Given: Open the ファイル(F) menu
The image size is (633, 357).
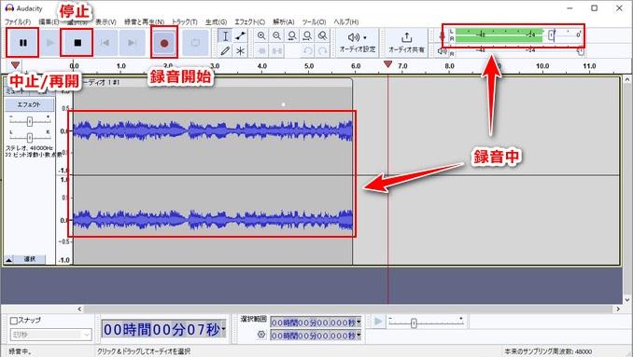Looking at the screenshot, I should 18,21.
